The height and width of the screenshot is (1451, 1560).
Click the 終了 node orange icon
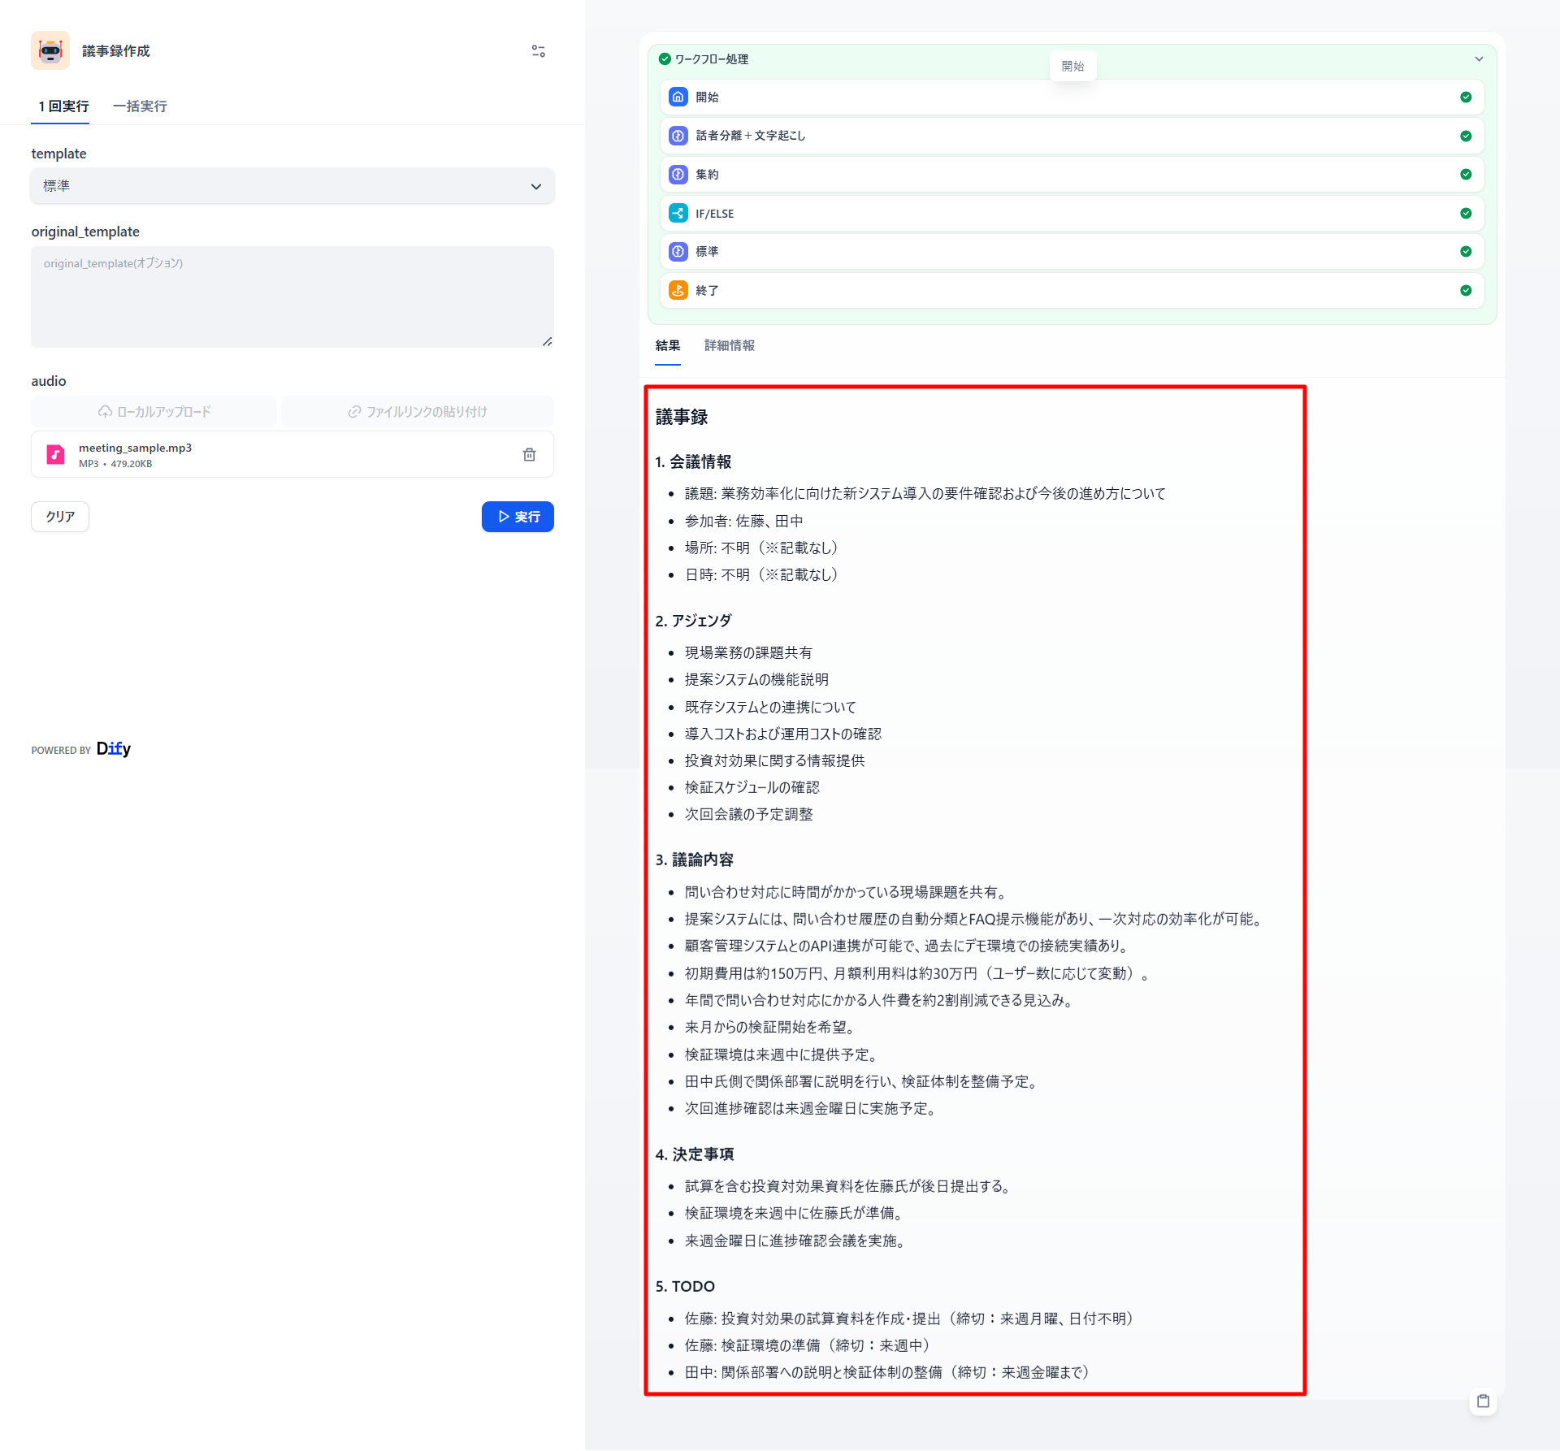tap(678, 290)
